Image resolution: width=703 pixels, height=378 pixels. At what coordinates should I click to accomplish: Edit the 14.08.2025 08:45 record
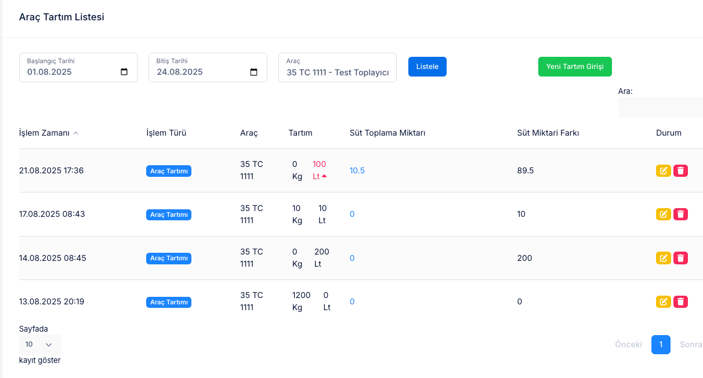[663, 258]
